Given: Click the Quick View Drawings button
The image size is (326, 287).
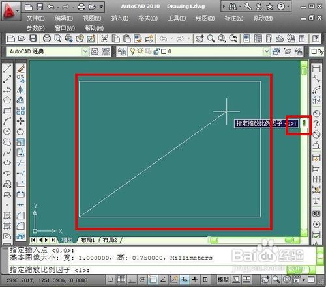Looking at the screenshot, I should click(246, 280).
